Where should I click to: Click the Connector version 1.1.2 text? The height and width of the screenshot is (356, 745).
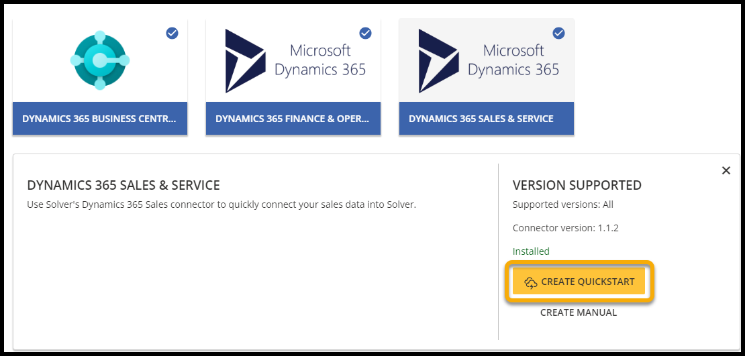565,228
